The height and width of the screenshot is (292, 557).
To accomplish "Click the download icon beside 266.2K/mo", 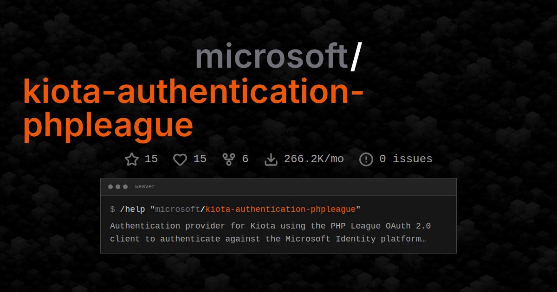I will point(271,159).
